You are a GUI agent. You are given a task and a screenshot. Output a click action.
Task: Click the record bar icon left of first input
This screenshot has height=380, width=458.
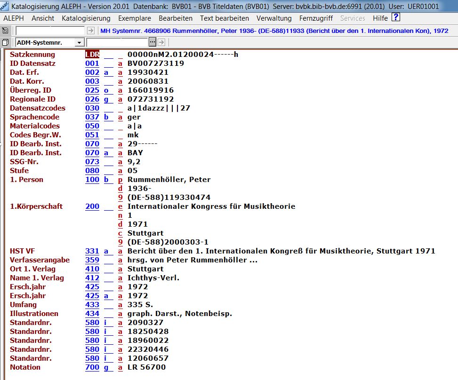(5, 31)
